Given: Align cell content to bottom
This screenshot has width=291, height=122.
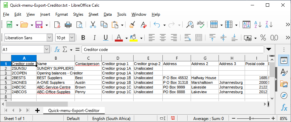Looking at the screenshot, I should tap(235, 38).
